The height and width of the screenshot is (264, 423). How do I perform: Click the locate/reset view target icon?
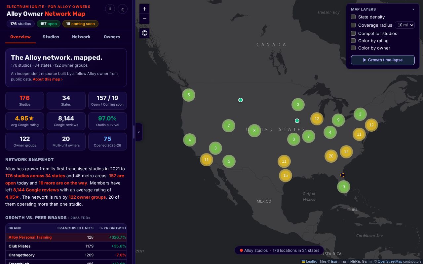pos(144,33)
